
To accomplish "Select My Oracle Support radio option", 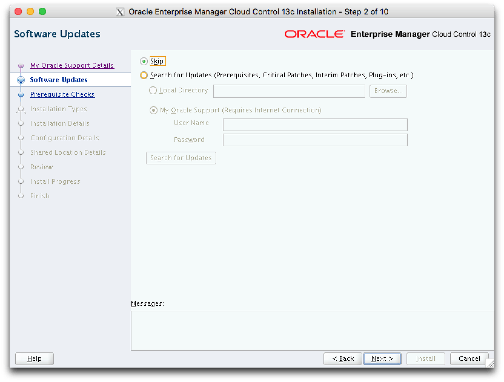I will (153, 110).
